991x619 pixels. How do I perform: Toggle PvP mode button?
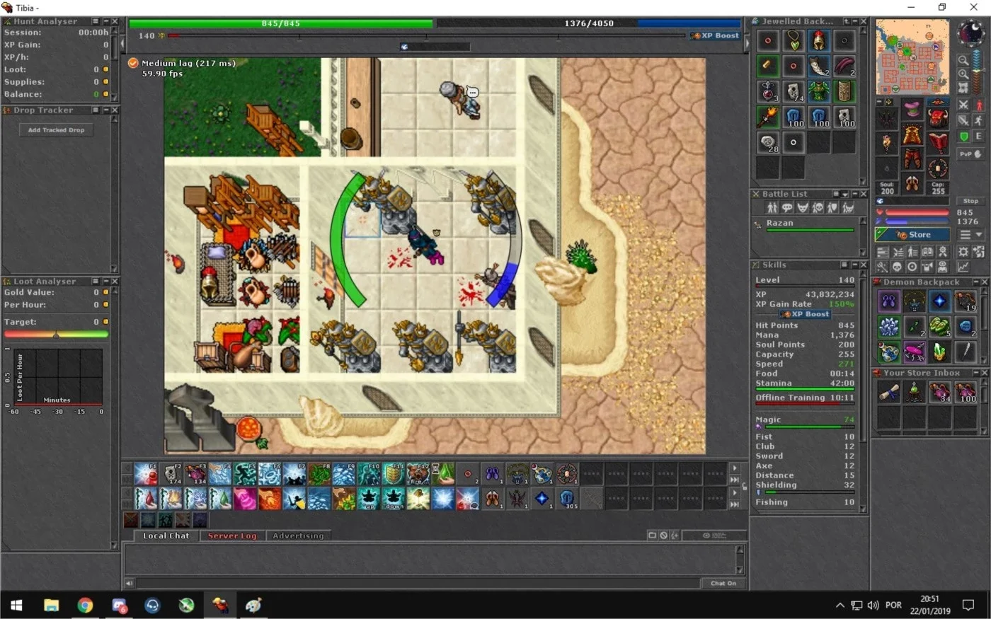tap(970, 154)
